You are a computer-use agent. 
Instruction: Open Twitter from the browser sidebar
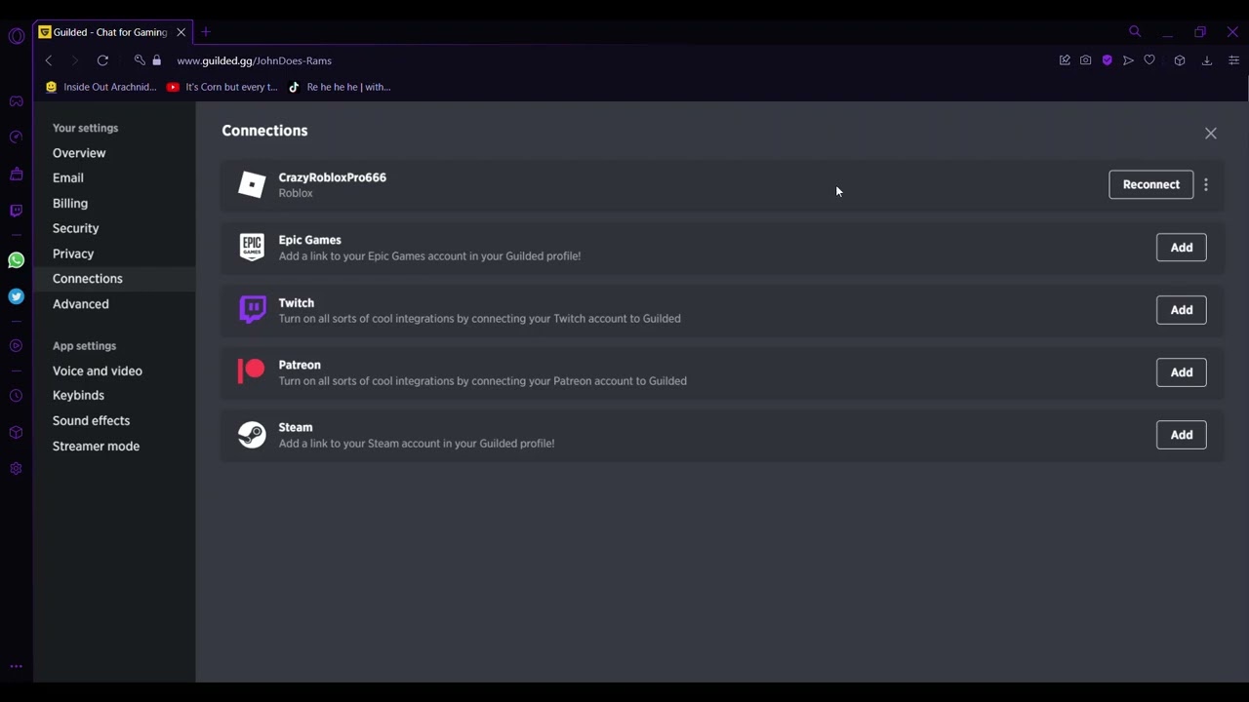coord(16,296)
